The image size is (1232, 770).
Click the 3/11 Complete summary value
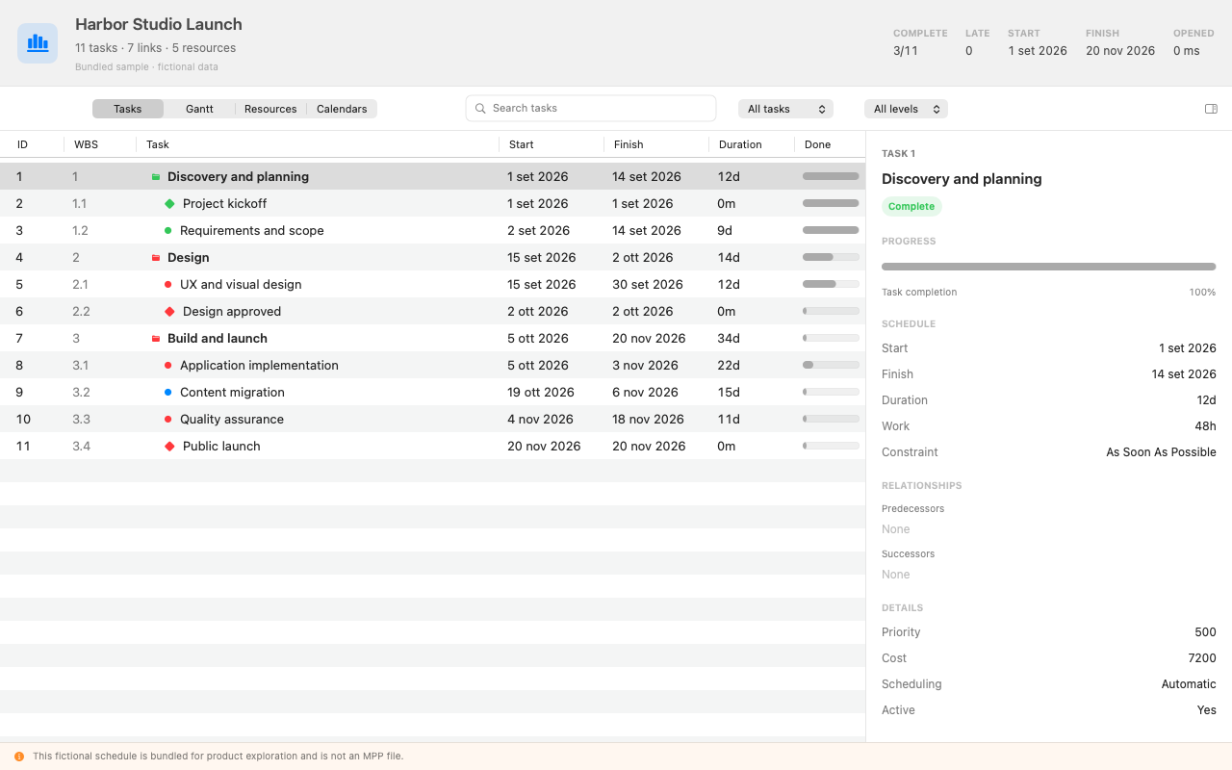point(906,51)
